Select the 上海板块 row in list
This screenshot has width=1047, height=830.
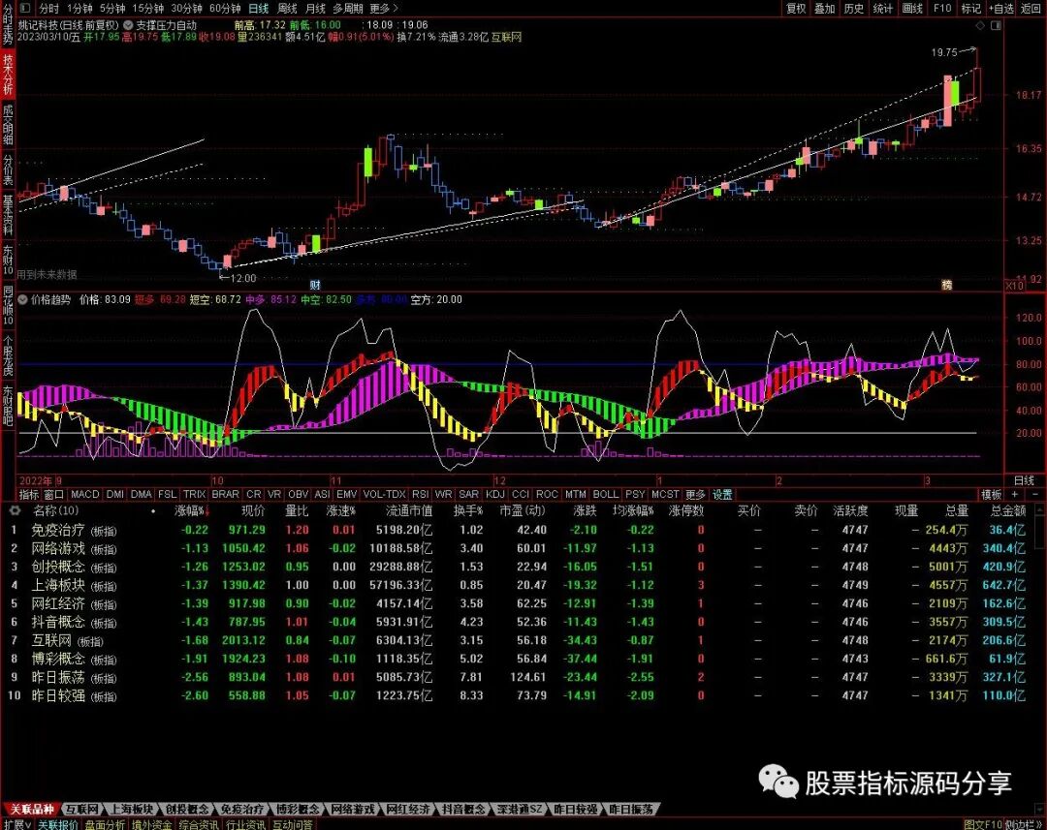521,585
